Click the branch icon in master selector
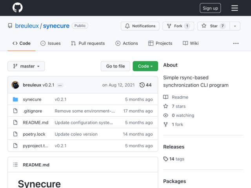 (15, 66)
